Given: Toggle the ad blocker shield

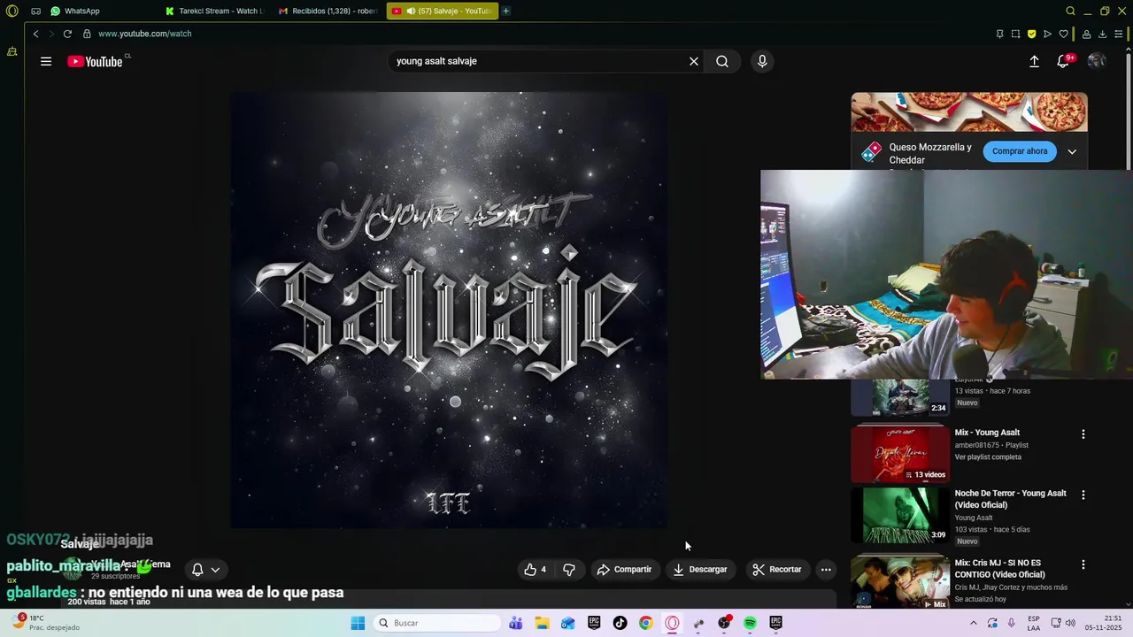Looking at the screenshot, I should tap(1031, 34).
